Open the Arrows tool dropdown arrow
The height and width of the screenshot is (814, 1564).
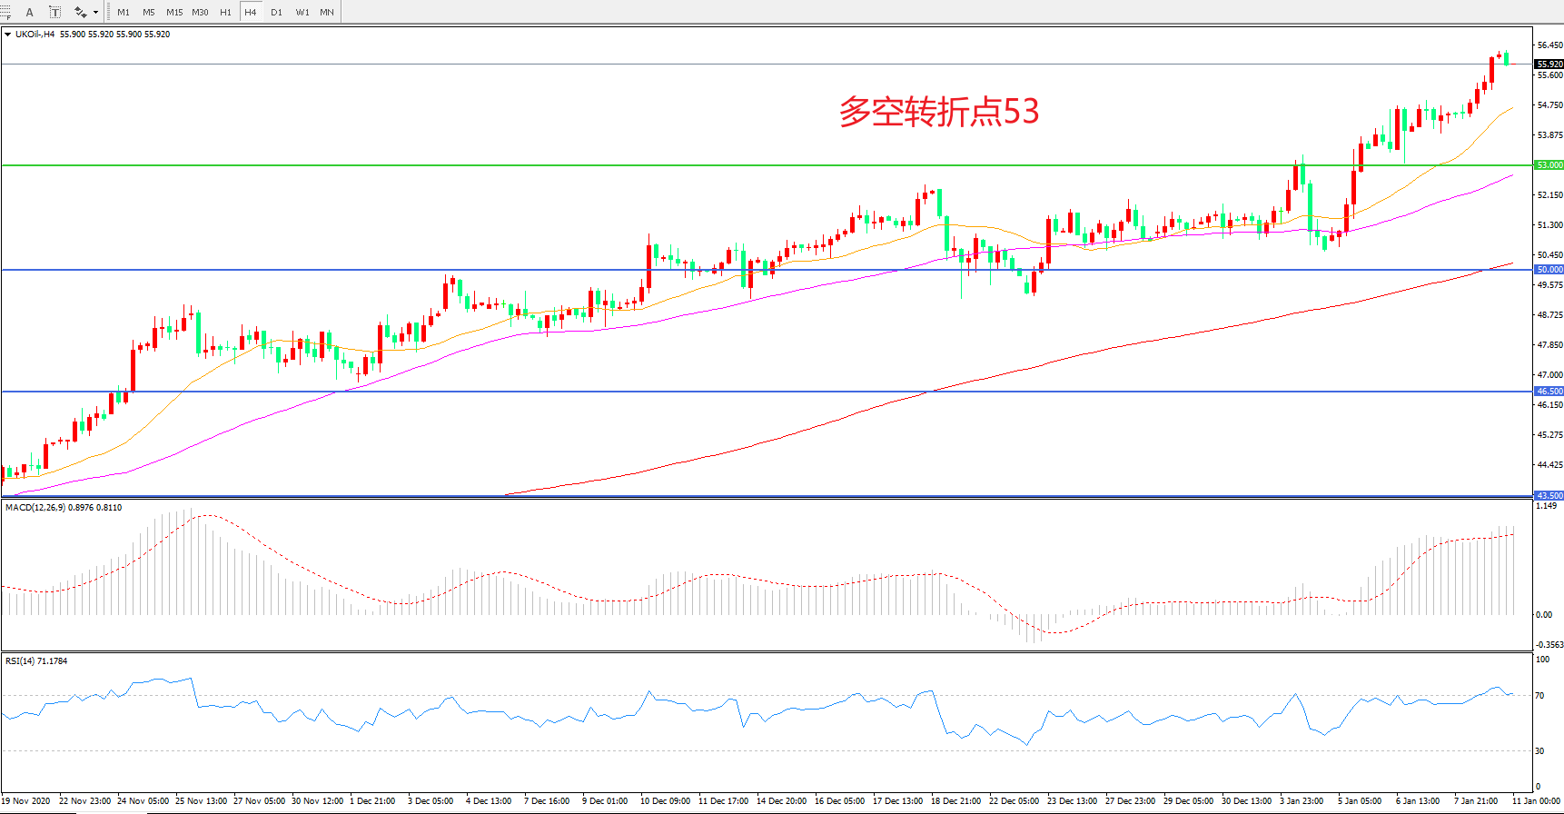pos(95,12)
